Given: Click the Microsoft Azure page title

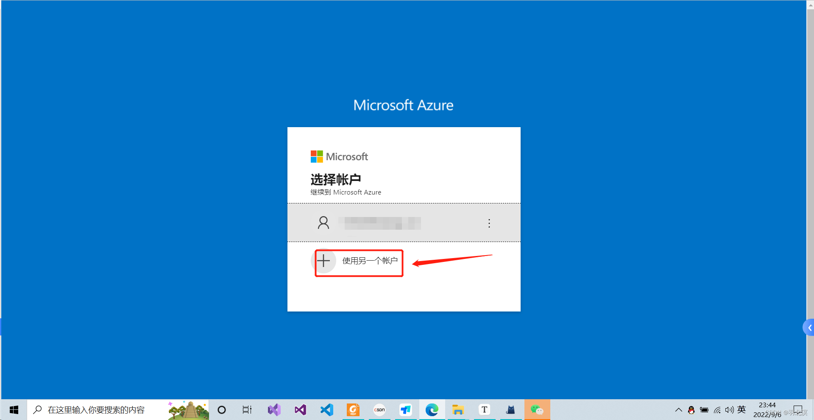Looking at the screenshot, I should (x=404, y=105).
